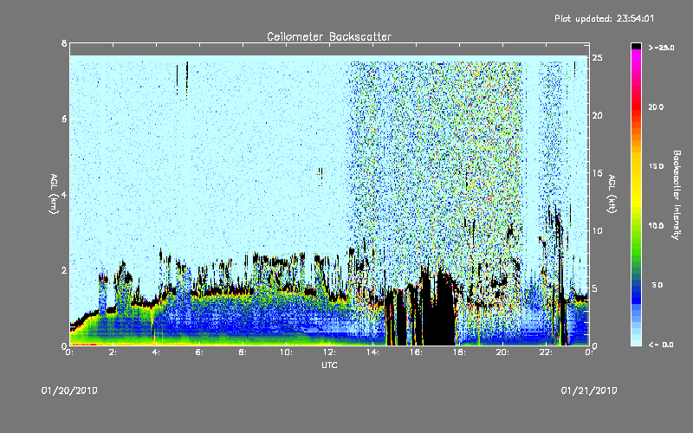Click the '2' km tick on left axis
693x433 pixels.
coord(64,270)
